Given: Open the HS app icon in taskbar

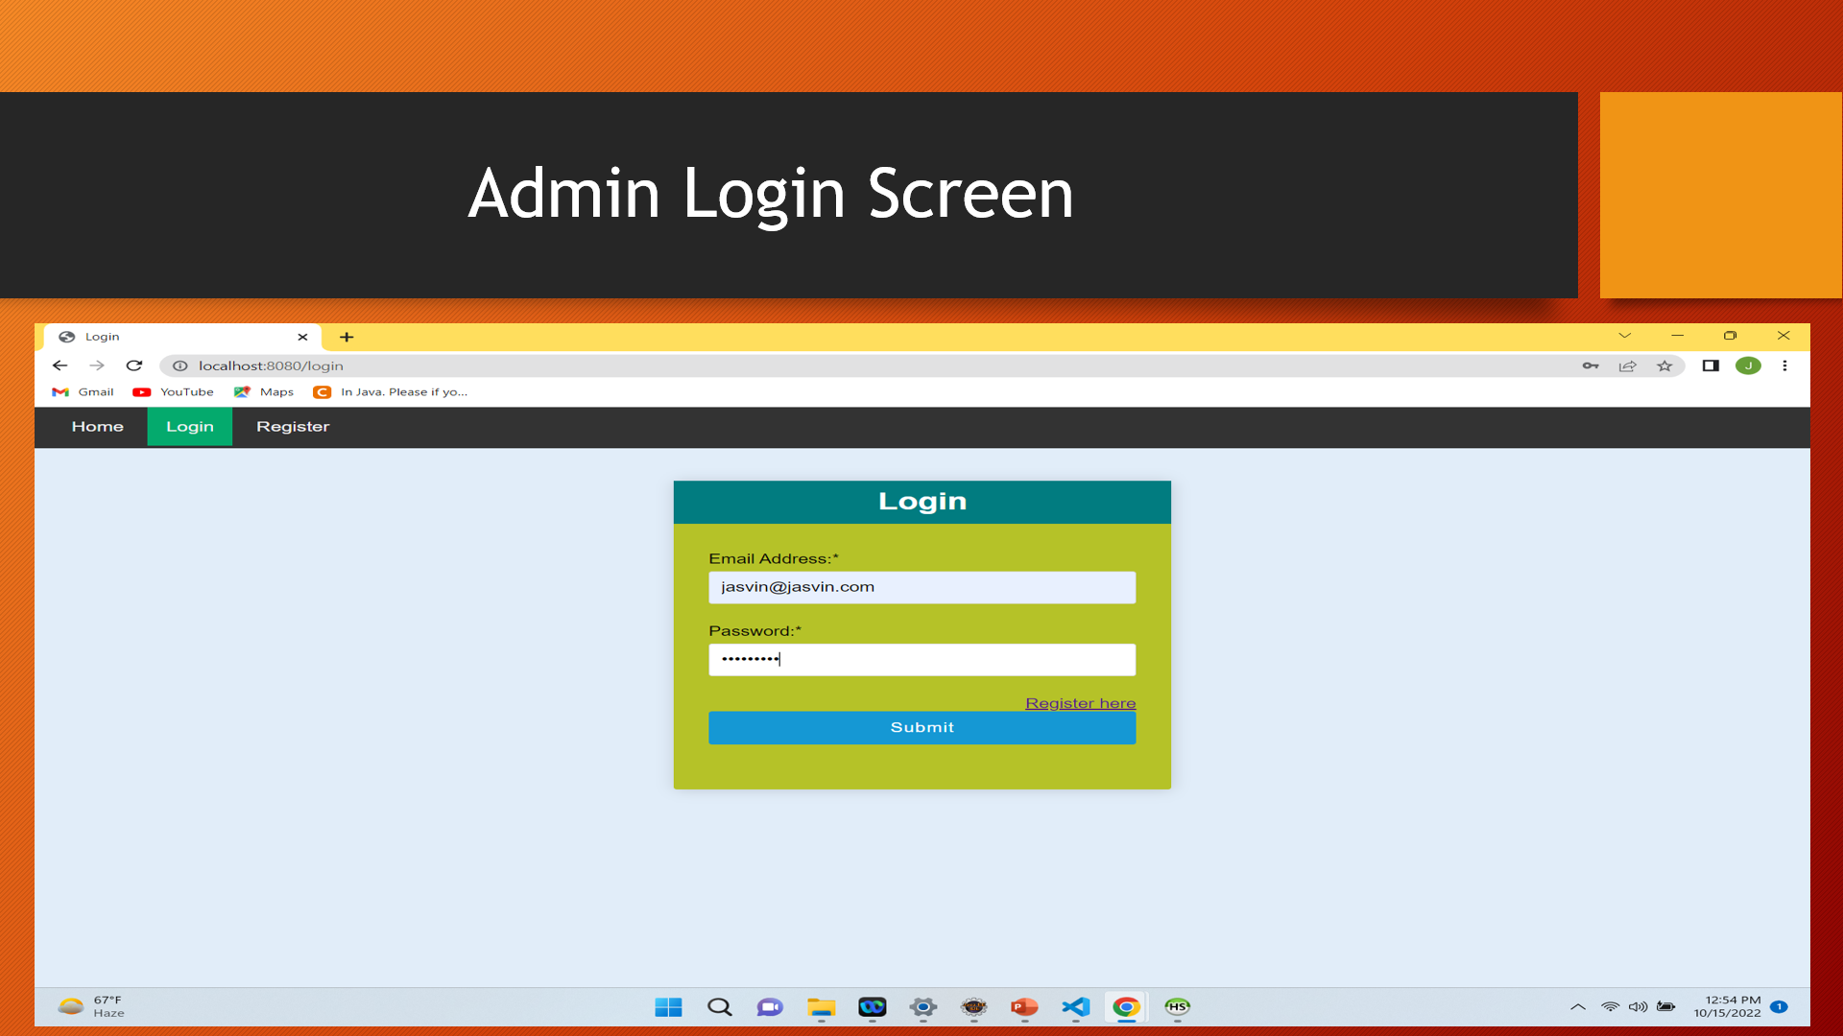Looking at the screenshot, I should pos(1177,1006).
